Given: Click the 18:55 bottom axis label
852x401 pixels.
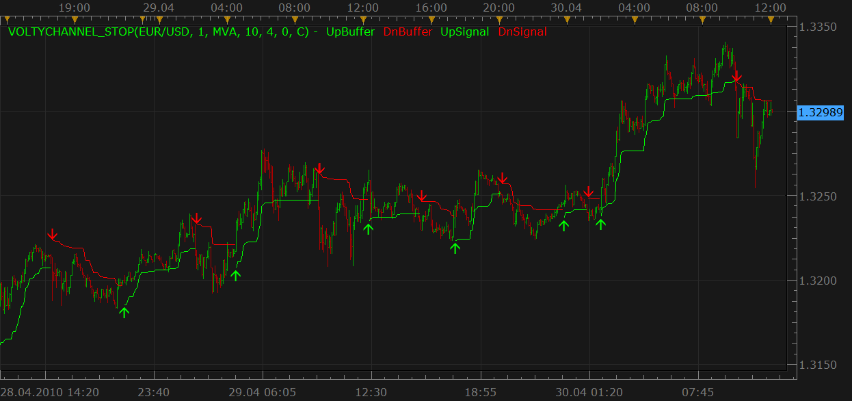Looking at the screenshot, I should tap(480, 393).
